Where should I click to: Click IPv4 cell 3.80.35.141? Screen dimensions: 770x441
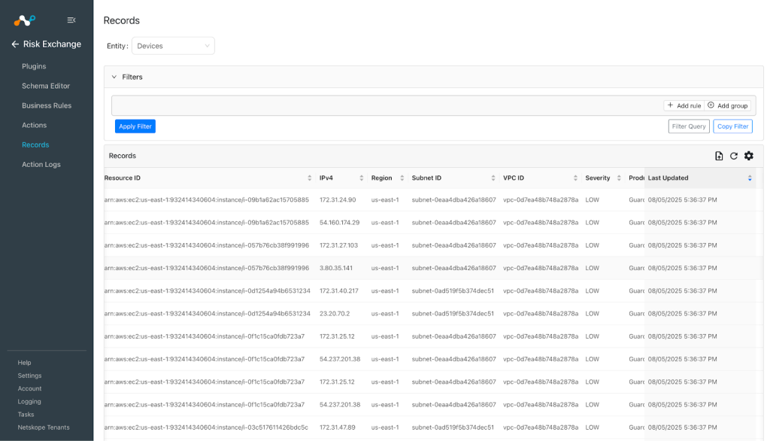[336, 269]
